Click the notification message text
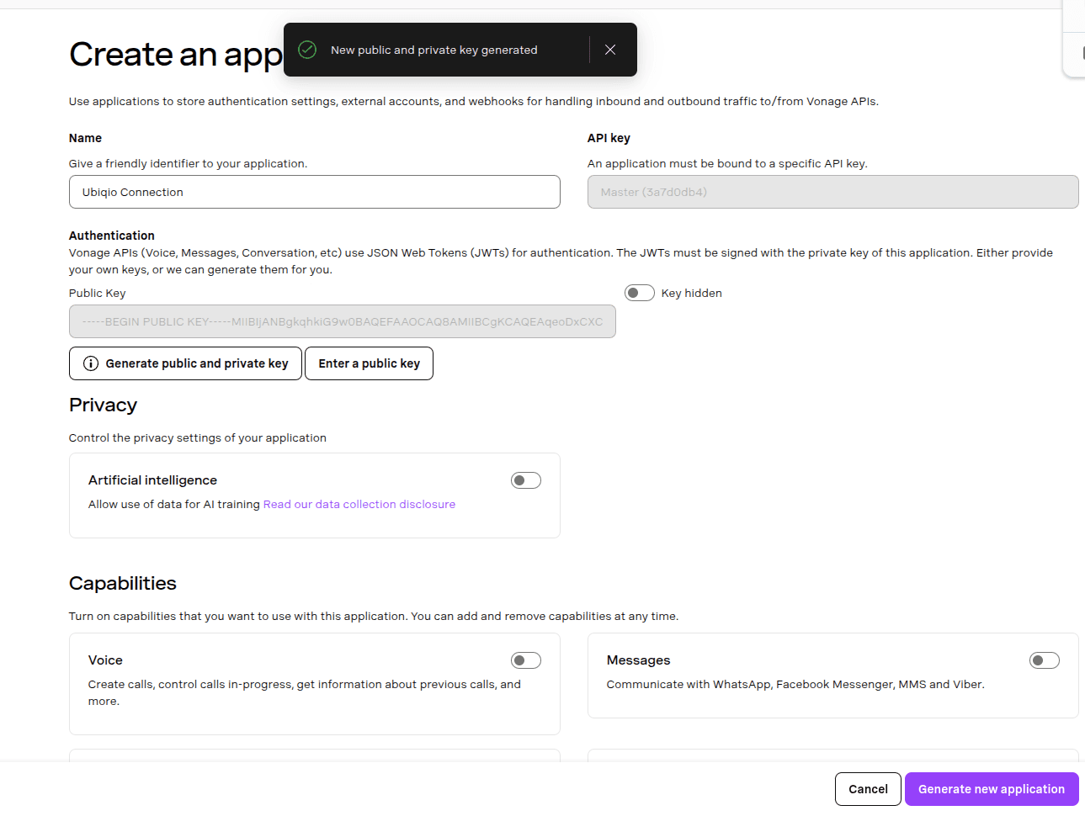This screenshot has height=816, width=1085. pos(433,50)
